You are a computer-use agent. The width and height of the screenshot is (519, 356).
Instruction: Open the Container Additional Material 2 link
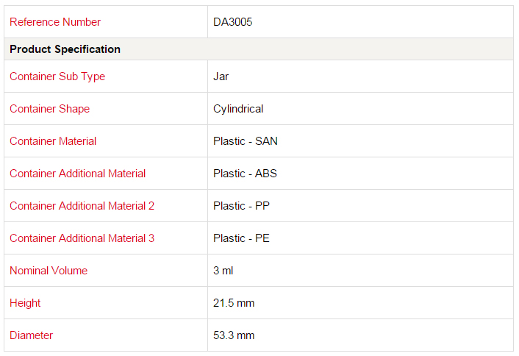(82, 206)
